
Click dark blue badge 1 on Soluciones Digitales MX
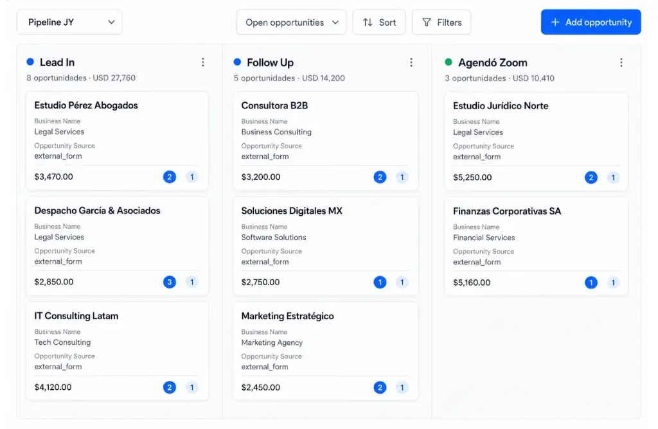coord(380,283)
